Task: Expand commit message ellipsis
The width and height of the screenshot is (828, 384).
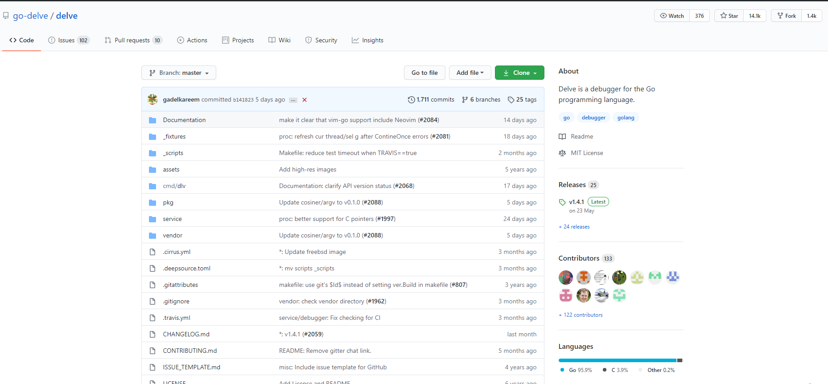Action: tap(293, 100)
